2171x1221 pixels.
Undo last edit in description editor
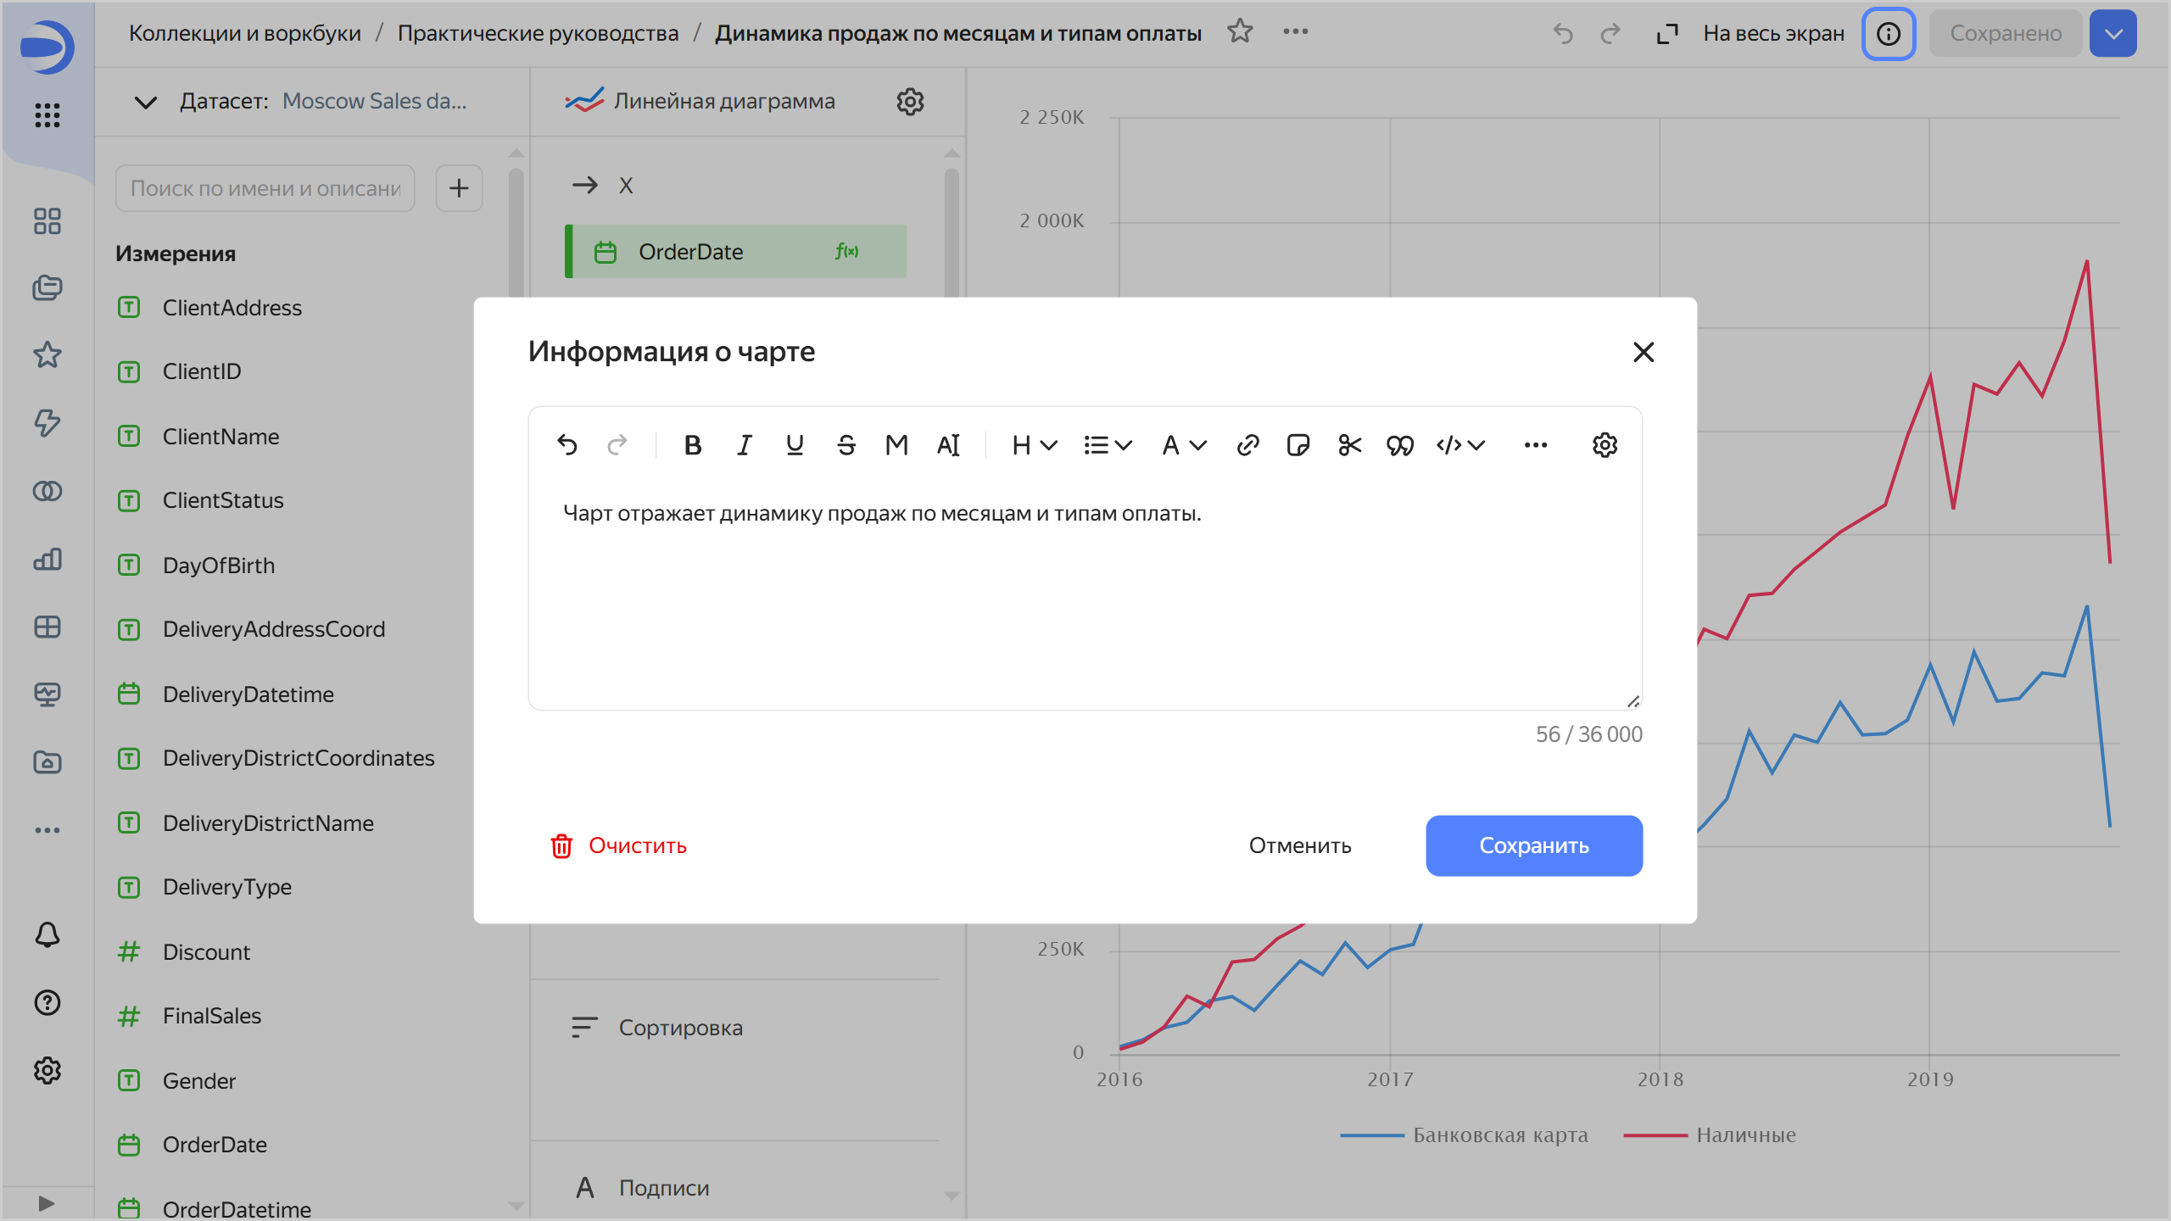566,445
